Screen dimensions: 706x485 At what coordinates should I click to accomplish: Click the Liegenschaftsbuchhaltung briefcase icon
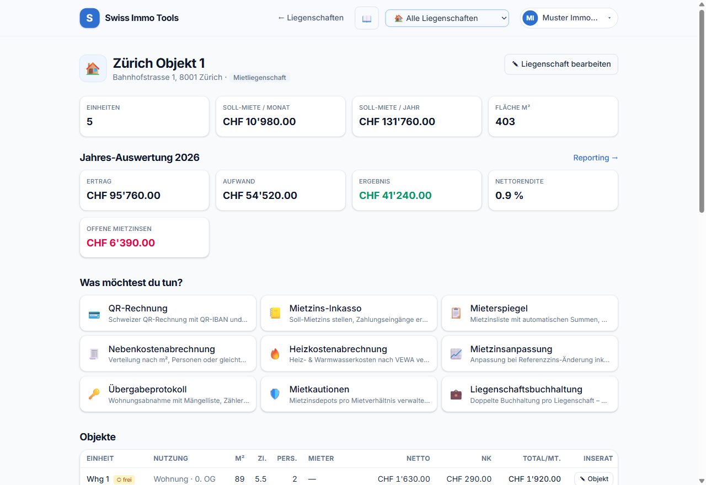click(456, 395)
